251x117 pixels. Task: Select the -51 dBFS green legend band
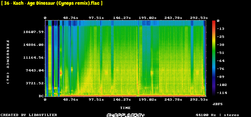(x=214, y=53)
